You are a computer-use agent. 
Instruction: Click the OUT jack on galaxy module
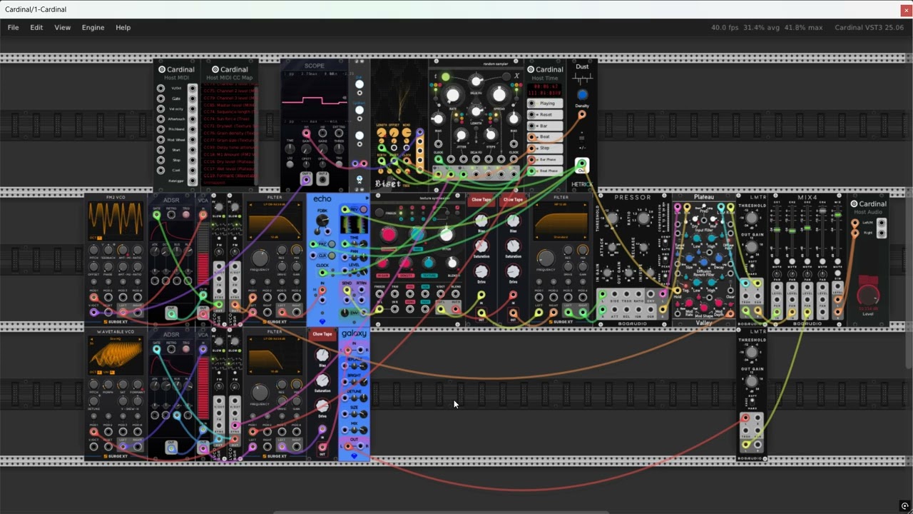(x=348, y=446)
